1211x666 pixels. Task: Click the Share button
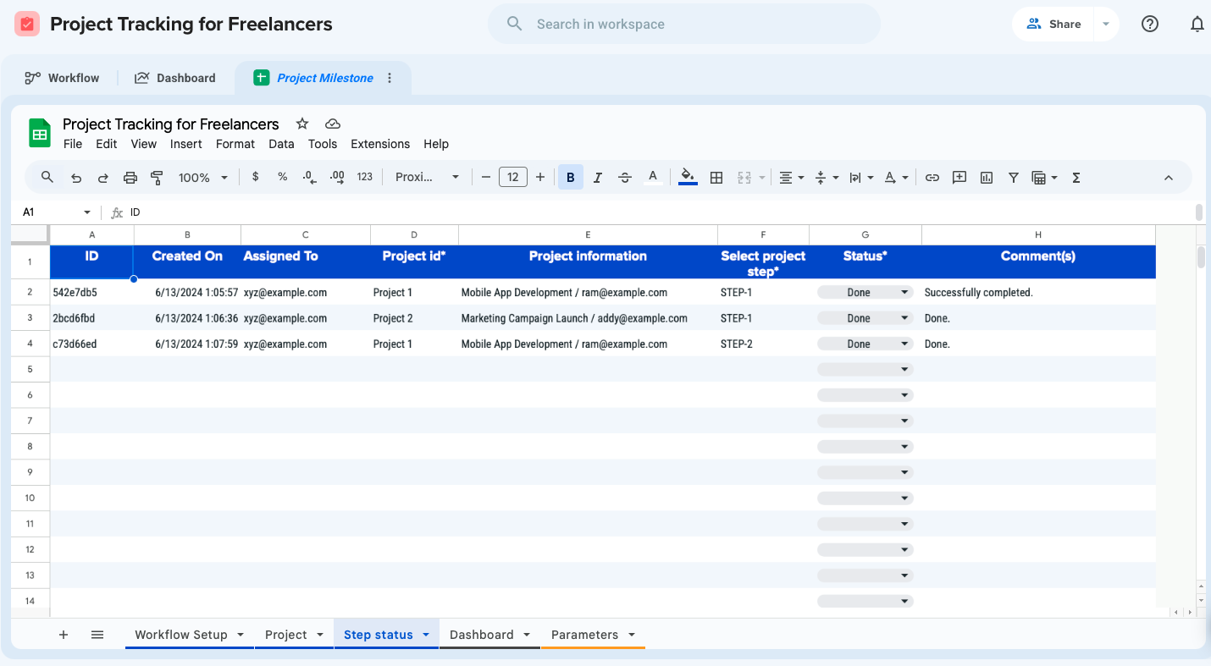[1053, 24]
